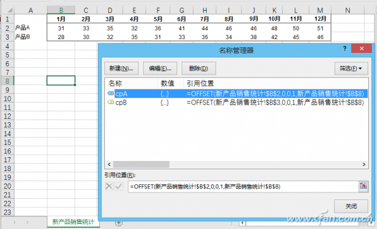The image size is (377, 229).
Task: Click the range selector icon beside the reference box
Action: point(363,186)
